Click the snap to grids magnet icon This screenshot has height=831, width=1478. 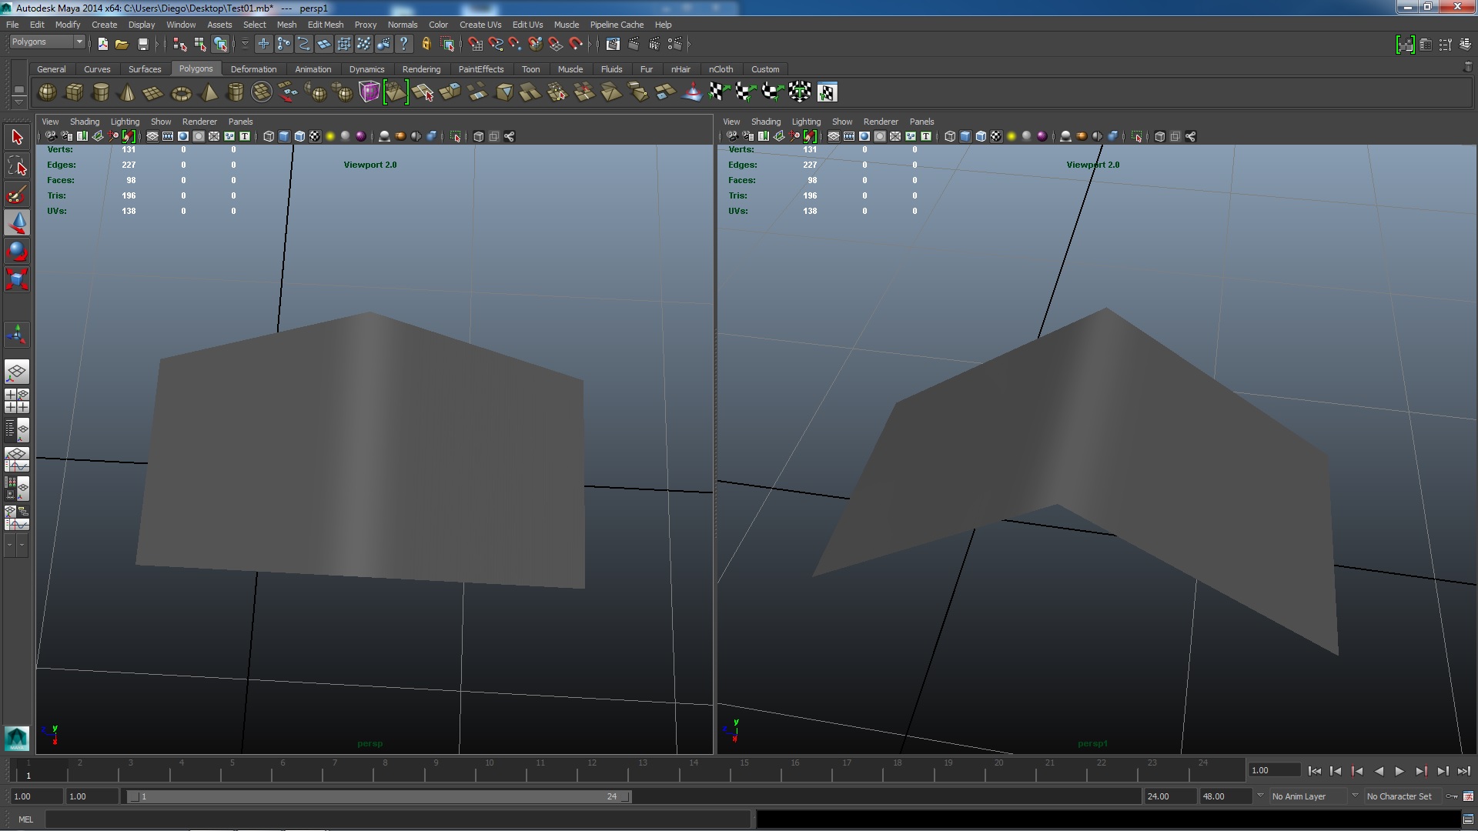(x=475, y=45)
